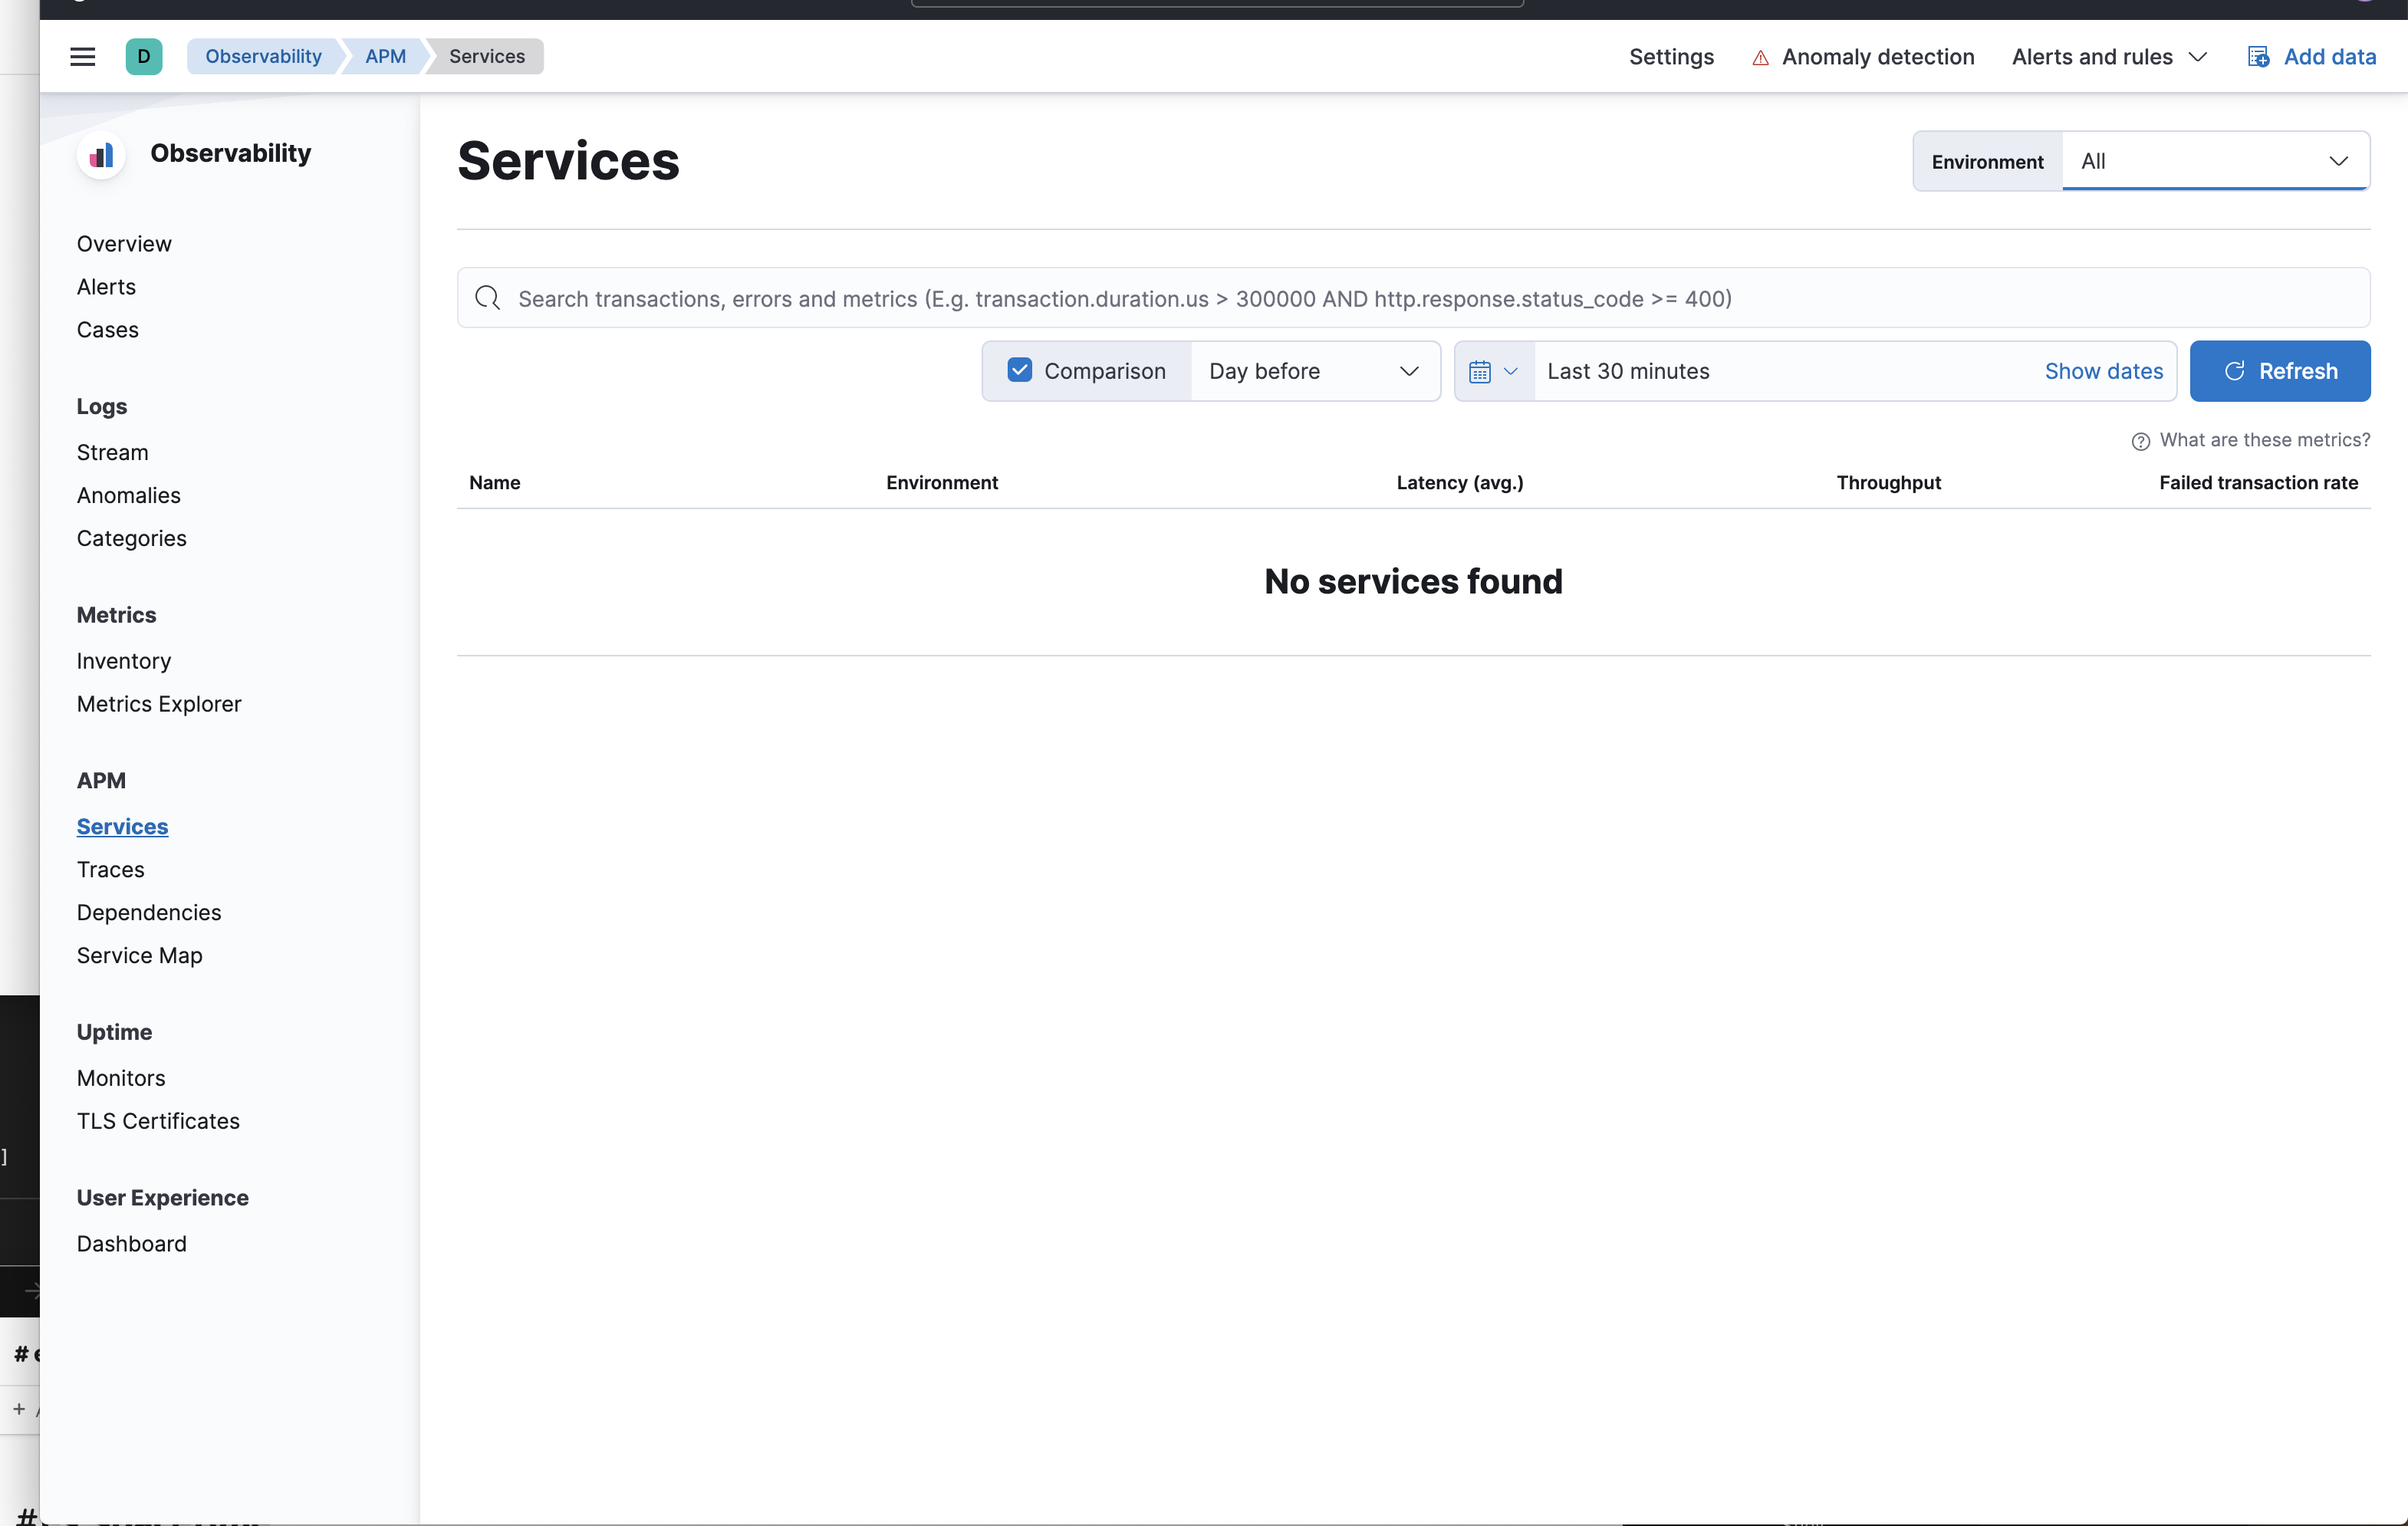Screen dimensions: 2408x1526
Task: Open Uptime Monitors page
Action: tap(121, 1078)
